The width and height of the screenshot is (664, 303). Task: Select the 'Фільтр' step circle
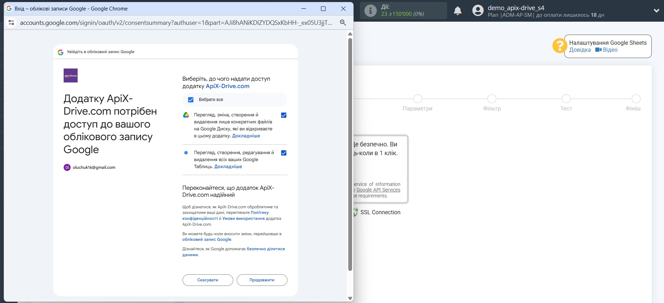click(x=492, y=99)
